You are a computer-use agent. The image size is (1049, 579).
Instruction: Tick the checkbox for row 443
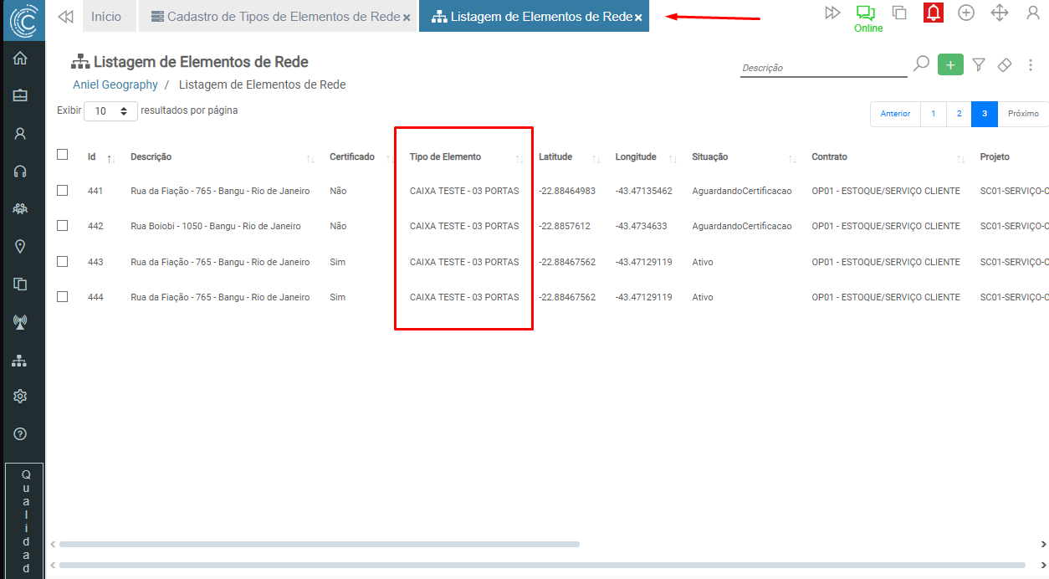[x=62, y=262]
